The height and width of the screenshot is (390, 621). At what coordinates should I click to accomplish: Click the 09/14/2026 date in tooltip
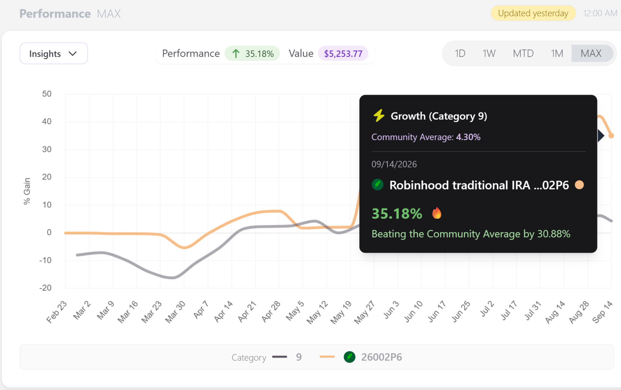coord(394,164)
